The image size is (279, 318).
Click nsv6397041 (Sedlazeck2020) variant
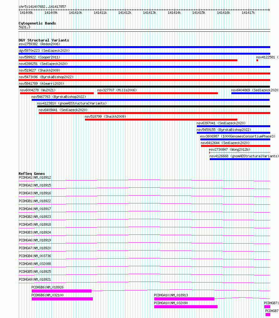click(234, 126)
